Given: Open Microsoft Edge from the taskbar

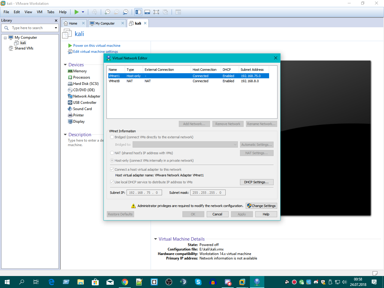Looking at the screenshot, I should [x=51, y=282].
